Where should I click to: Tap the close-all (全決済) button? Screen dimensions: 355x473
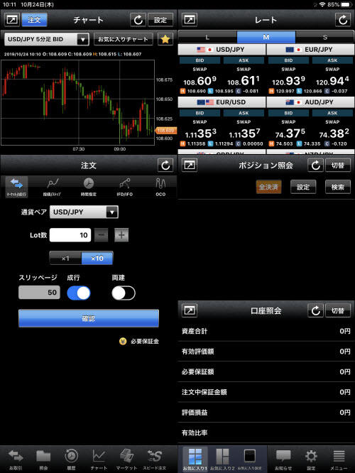click(x=268, y=187)
